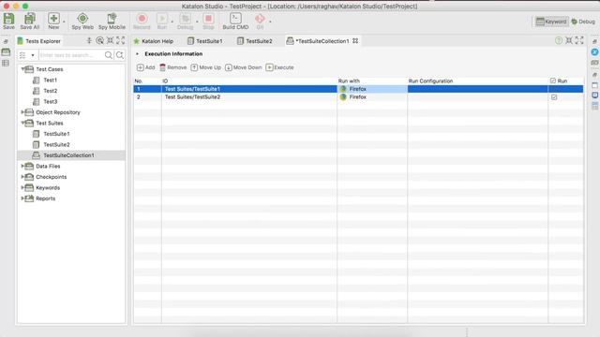The height and width of the screenshot is (337, 600).
Task: Click the Save All toolbar icon
Action: point(30,21)
